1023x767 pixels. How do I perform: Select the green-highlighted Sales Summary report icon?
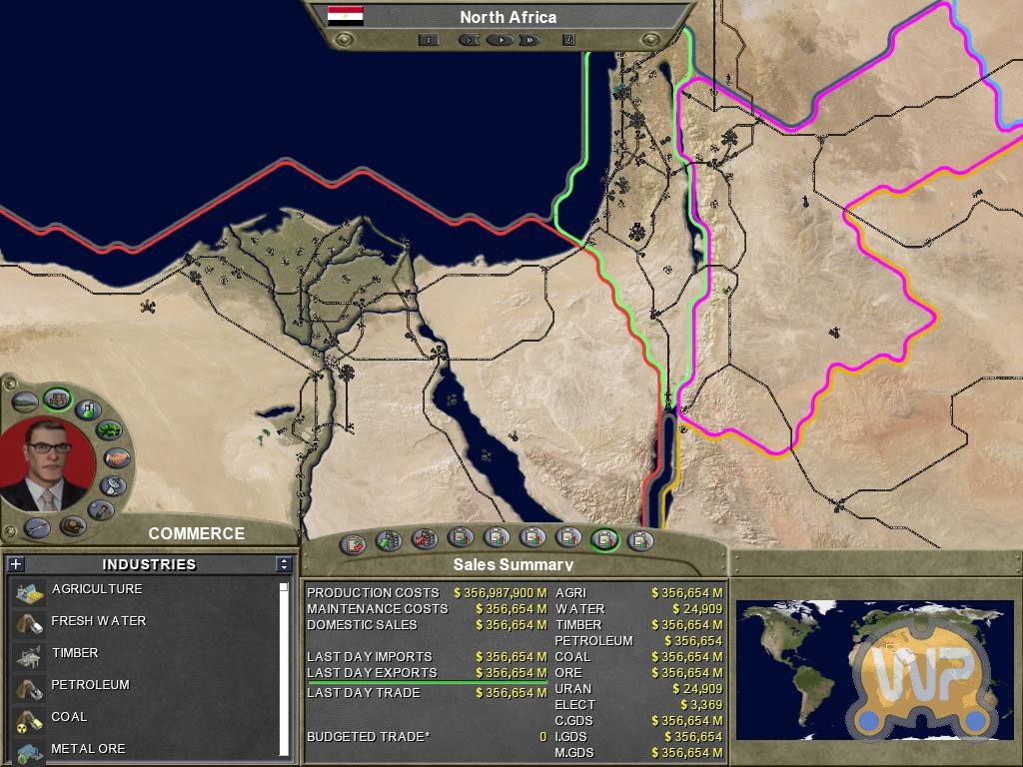point(603,539)
